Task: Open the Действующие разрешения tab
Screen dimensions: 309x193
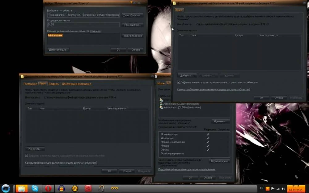Action: click(76, 84)
